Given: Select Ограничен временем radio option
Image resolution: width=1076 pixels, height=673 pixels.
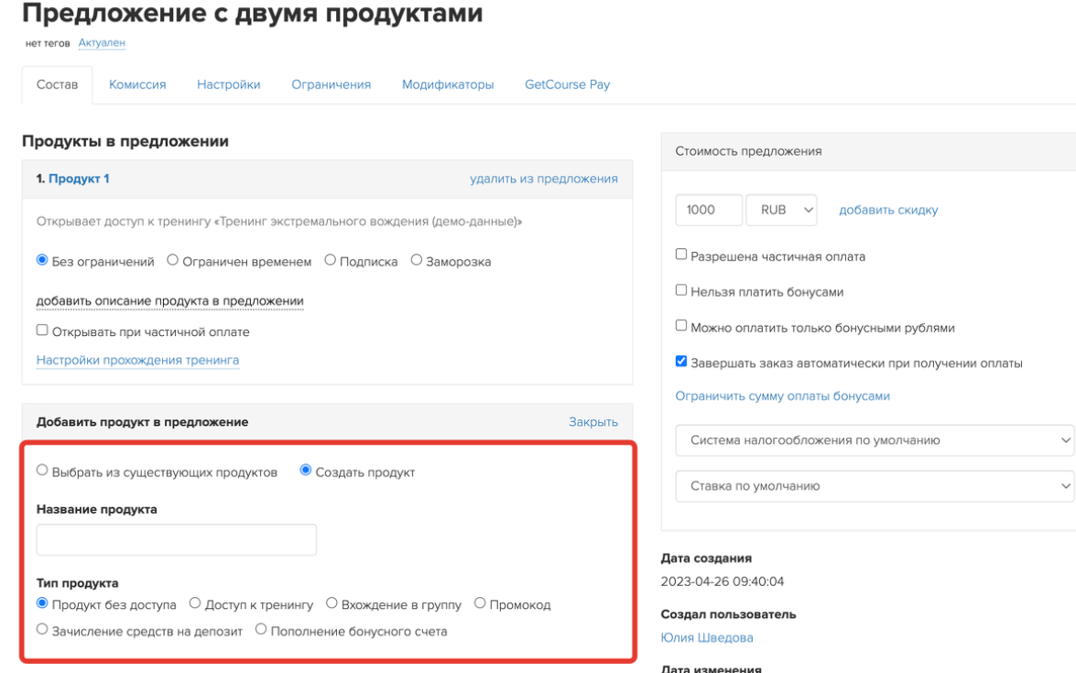Looking at the screenshot, I should coord(172,260).
